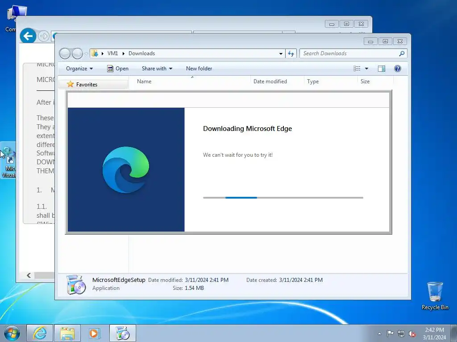This screenshot has height=342, width=457.
Task: Change view using the views icon
Action: (x=357, y=68)
